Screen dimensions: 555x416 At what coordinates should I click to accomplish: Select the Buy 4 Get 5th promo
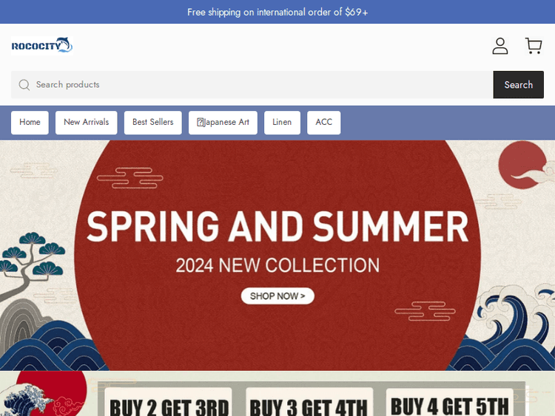pos(449,402)
